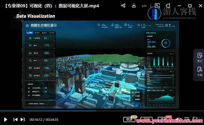Click the parking icon next to 停车场540

(x=29, y=95)
